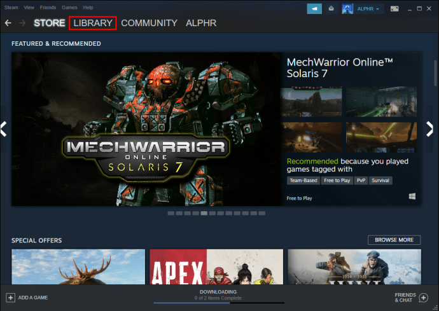Select the last carousel page dot

pos(261,213)
